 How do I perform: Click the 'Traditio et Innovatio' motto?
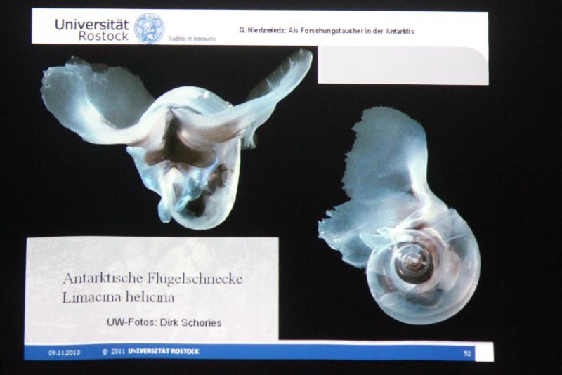pyautogui.click(x=192, y=39)
